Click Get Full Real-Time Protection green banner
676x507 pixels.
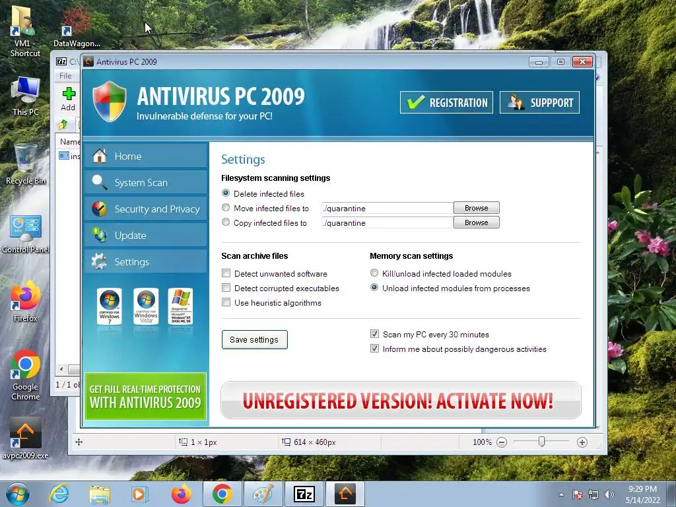146,396
